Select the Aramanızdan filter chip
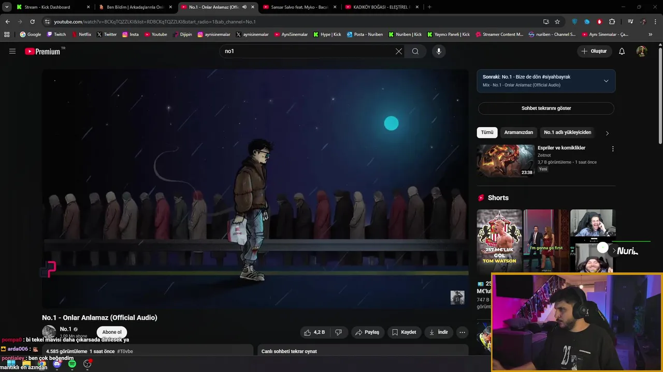 tap(518, 132)
